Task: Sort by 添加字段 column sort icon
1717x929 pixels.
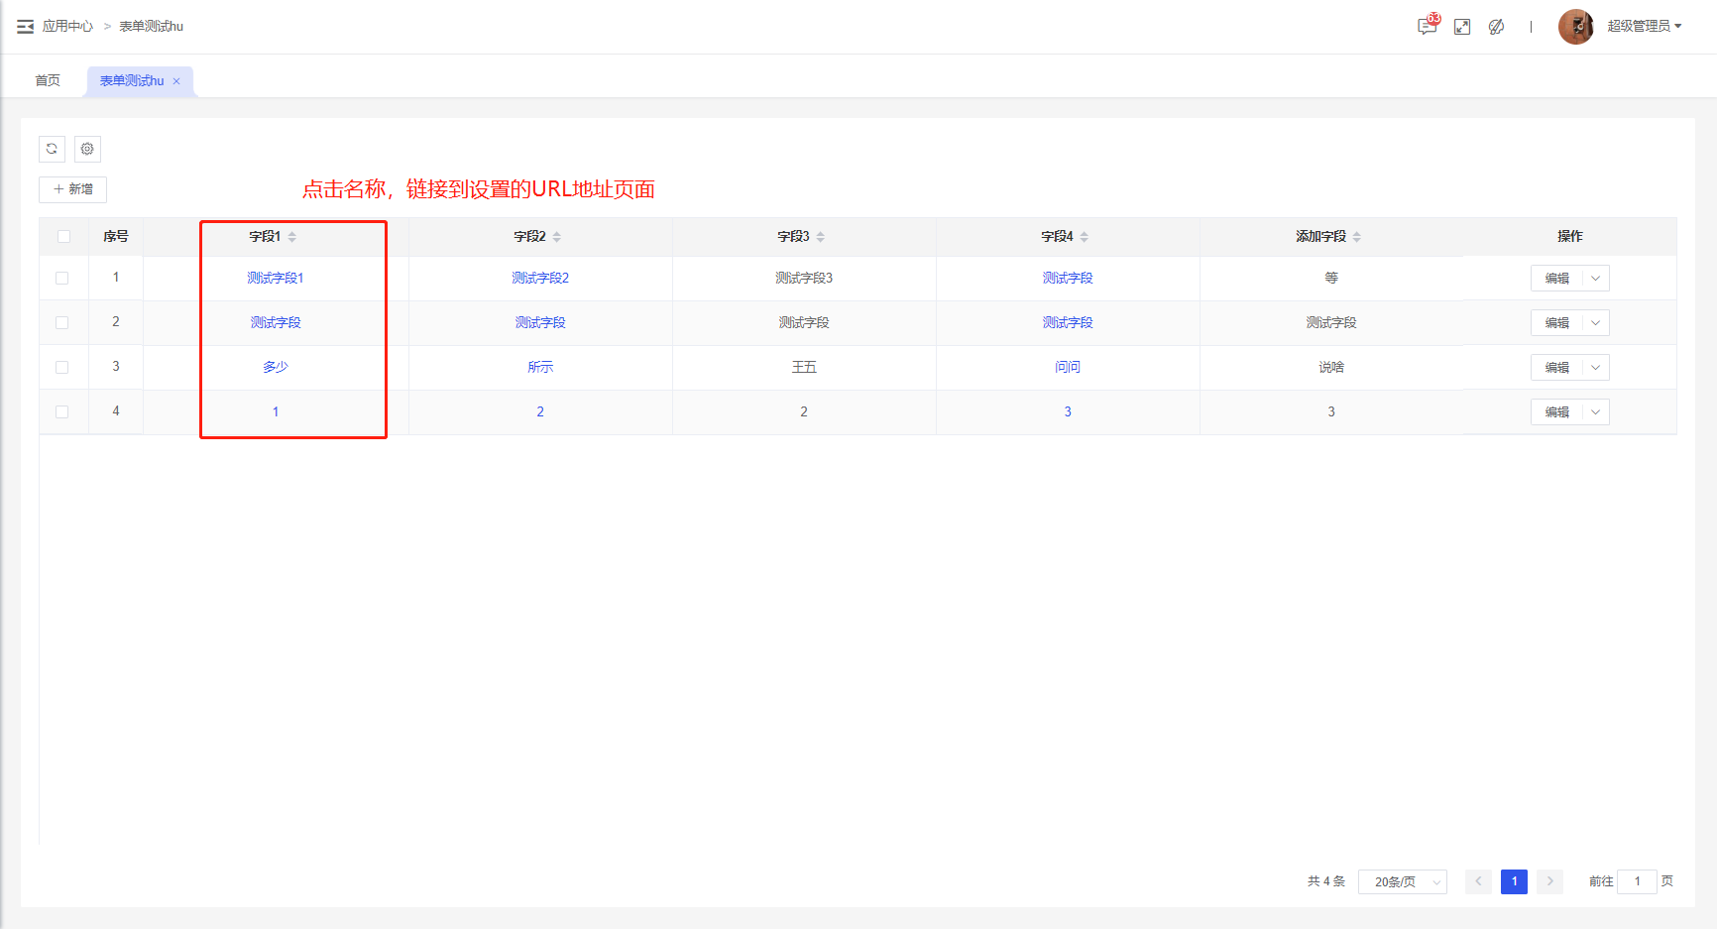Action: pos(1357,237)
